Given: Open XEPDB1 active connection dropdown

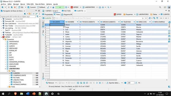Looking at the screenshot, I should click(81, 7).
